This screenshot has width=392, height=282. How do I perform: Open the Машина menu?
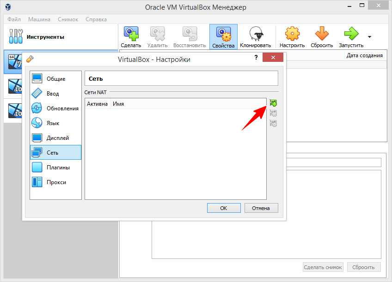pyautogui.click(x=39, y=19)
